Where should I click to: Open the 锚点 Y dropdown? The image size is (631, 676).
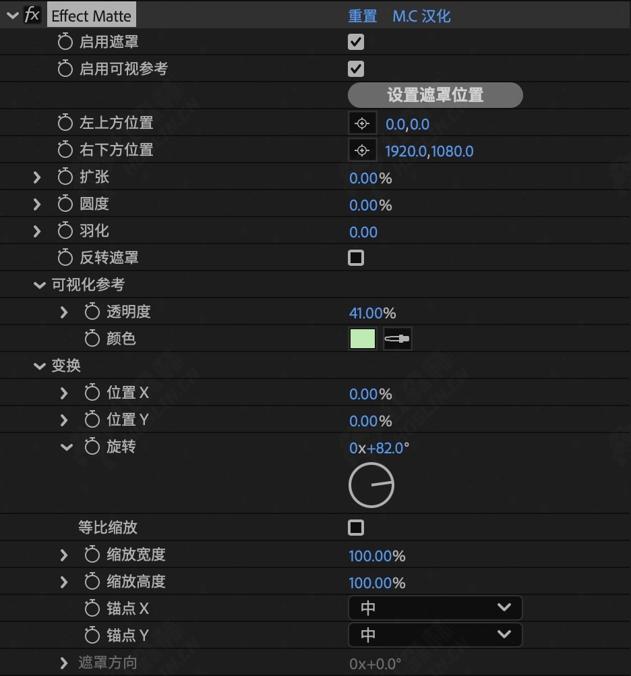[x=435, y=635]
